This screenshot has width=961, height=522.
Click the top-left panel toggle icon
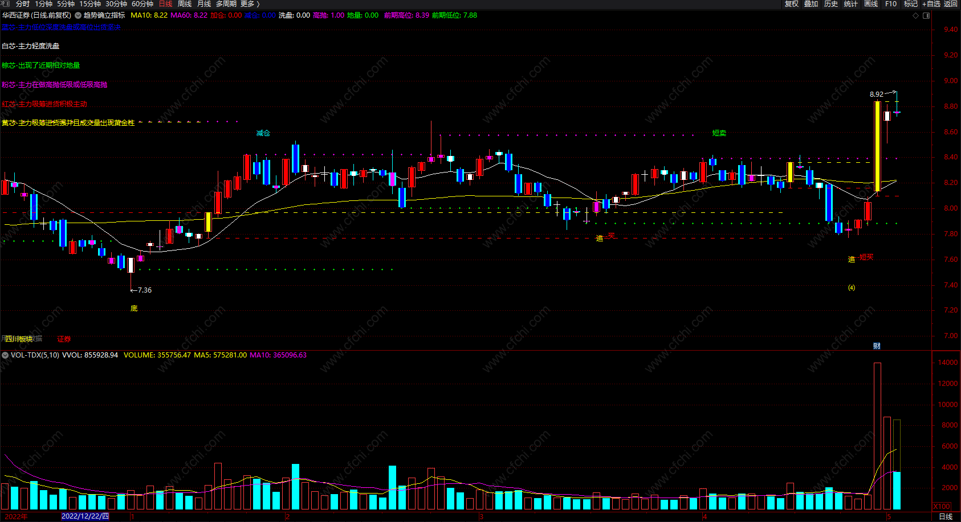point(6,4)
